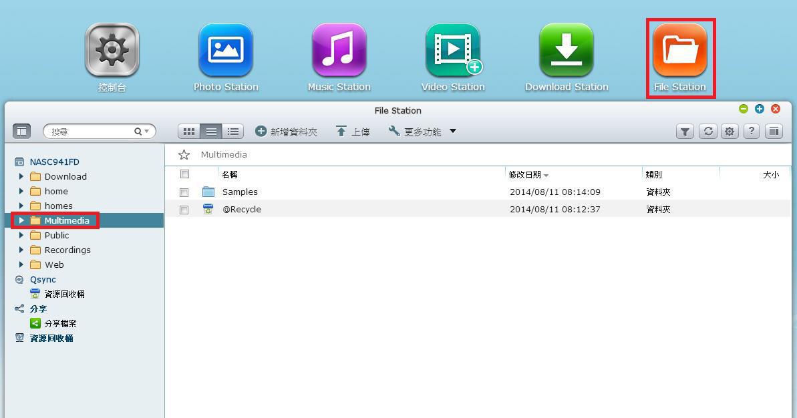Switch to thumbnail grid view
The image size is (797, 418).
tap(189, 132)
